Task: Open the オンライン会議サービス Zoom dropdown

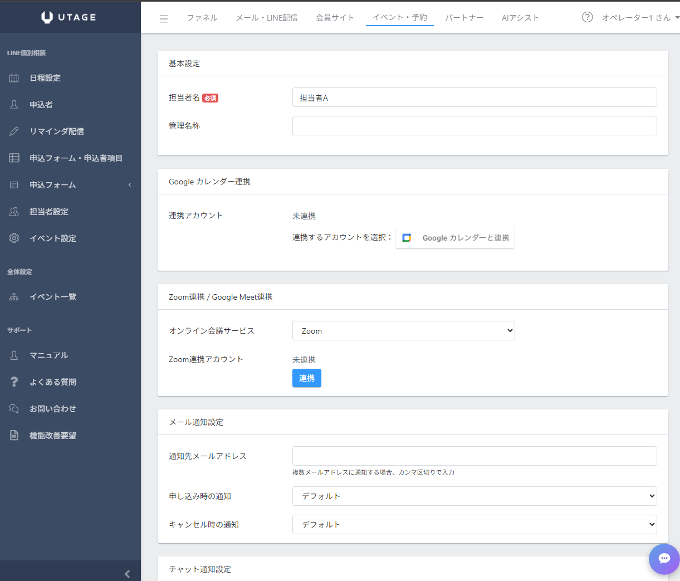Action: (404, 331)
